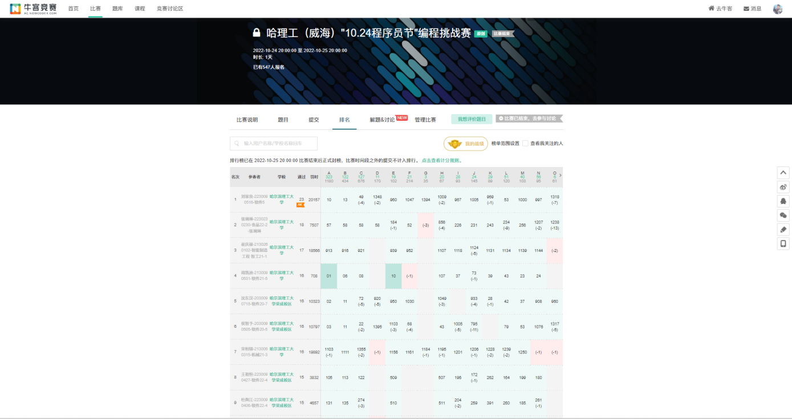
Task: Open 课程 in the top navigation
Action: click(x=140, y=9)
